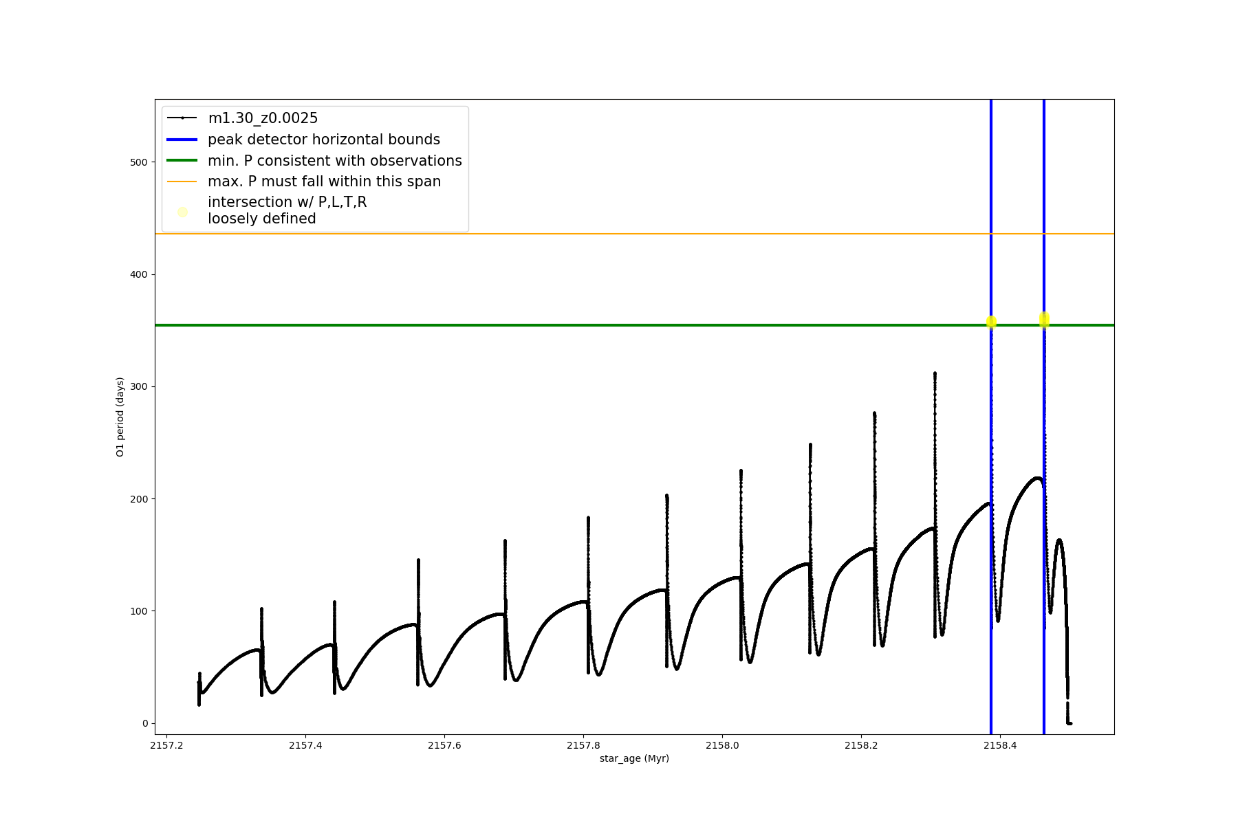This screenshot has width=1238, height=825.
Task: Click the black line sample in the legend
Action: 182,118
